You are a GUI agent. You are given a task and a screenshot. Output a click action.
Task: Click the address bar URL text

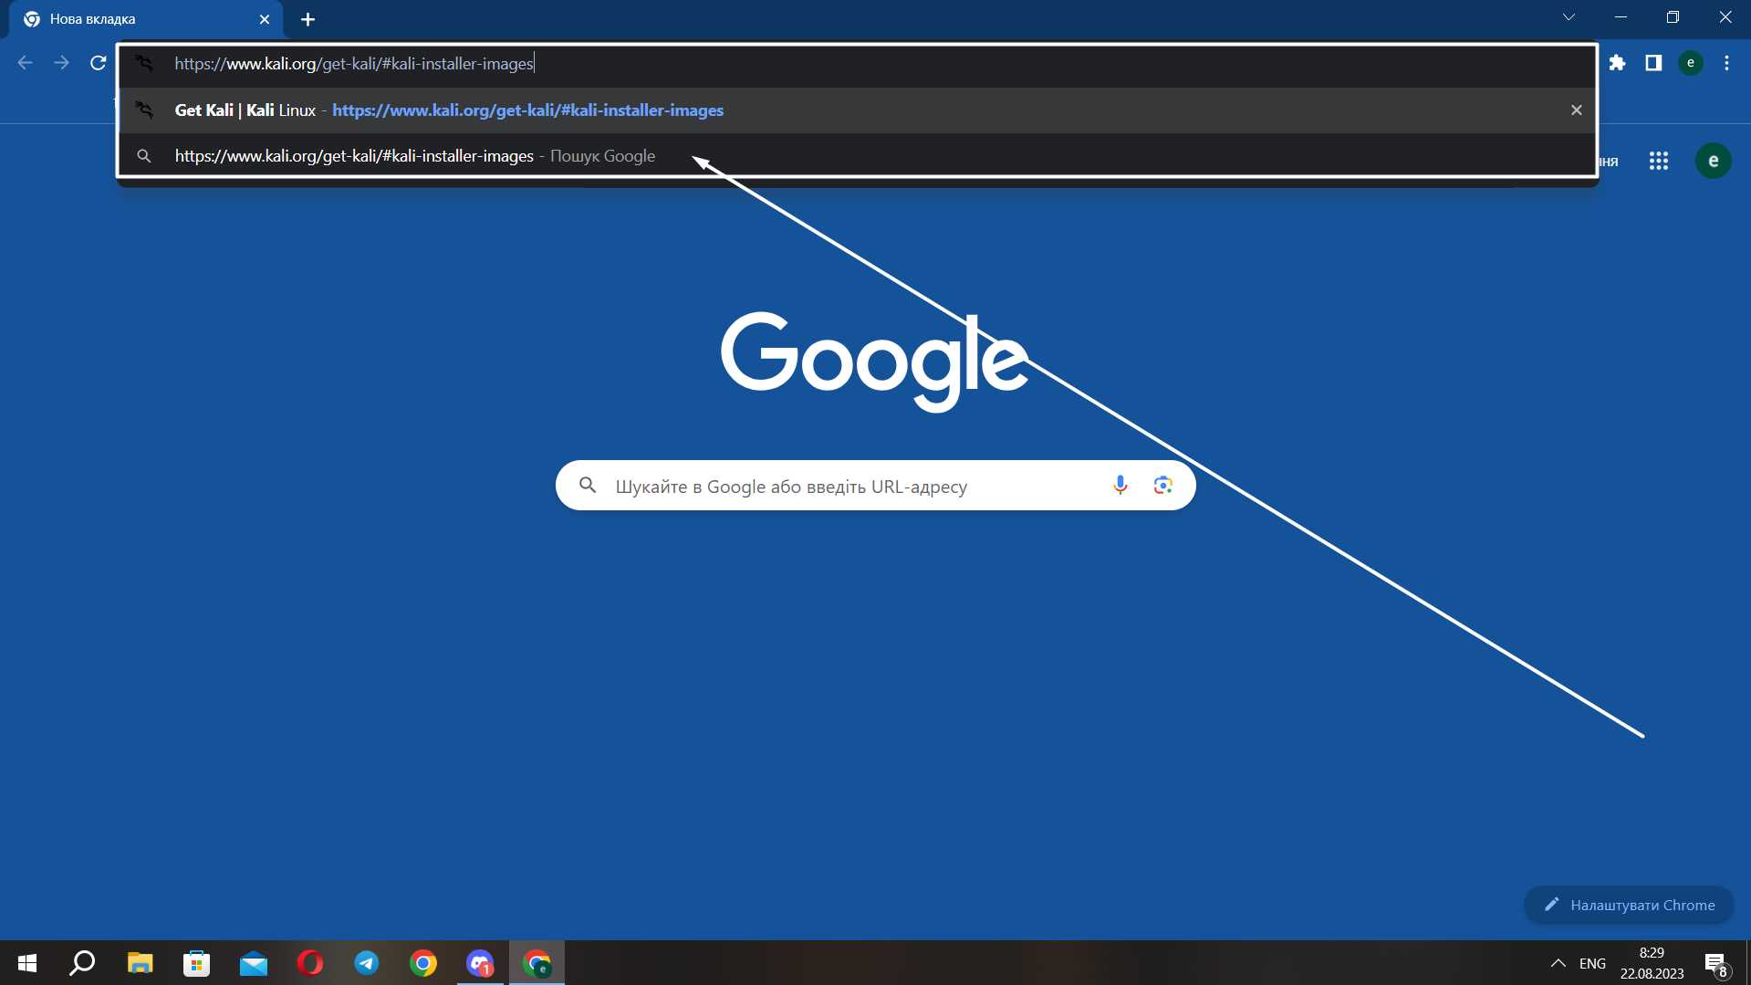(354, 64)
